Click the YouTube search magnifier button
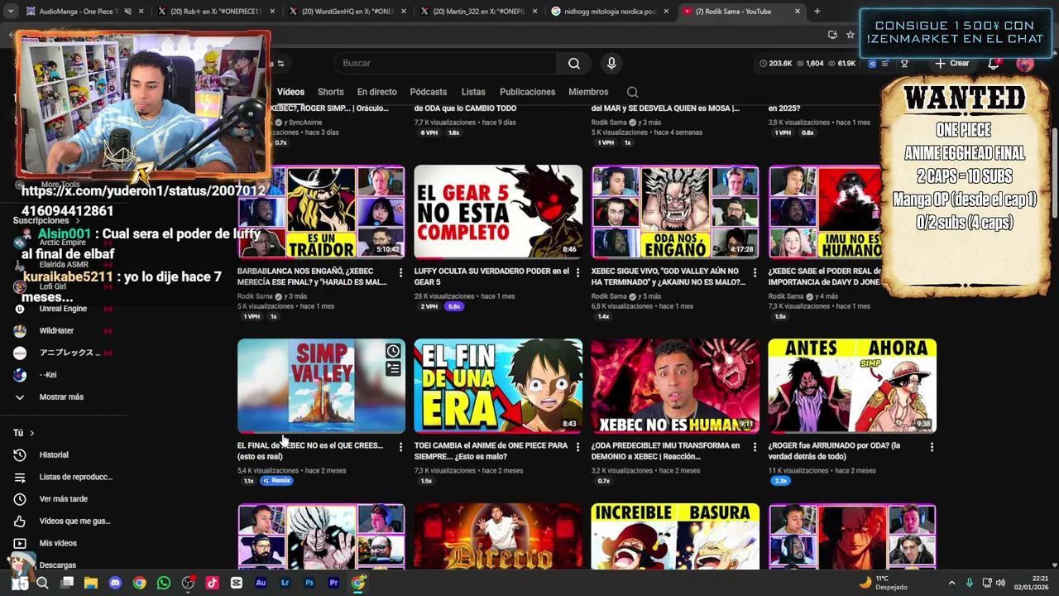This screenshot has width=1059, height=596. click(574, 64)
